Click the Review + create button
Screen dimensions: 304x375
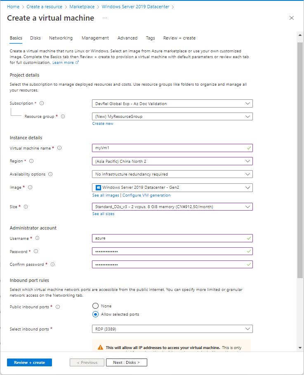pos(29,363)
